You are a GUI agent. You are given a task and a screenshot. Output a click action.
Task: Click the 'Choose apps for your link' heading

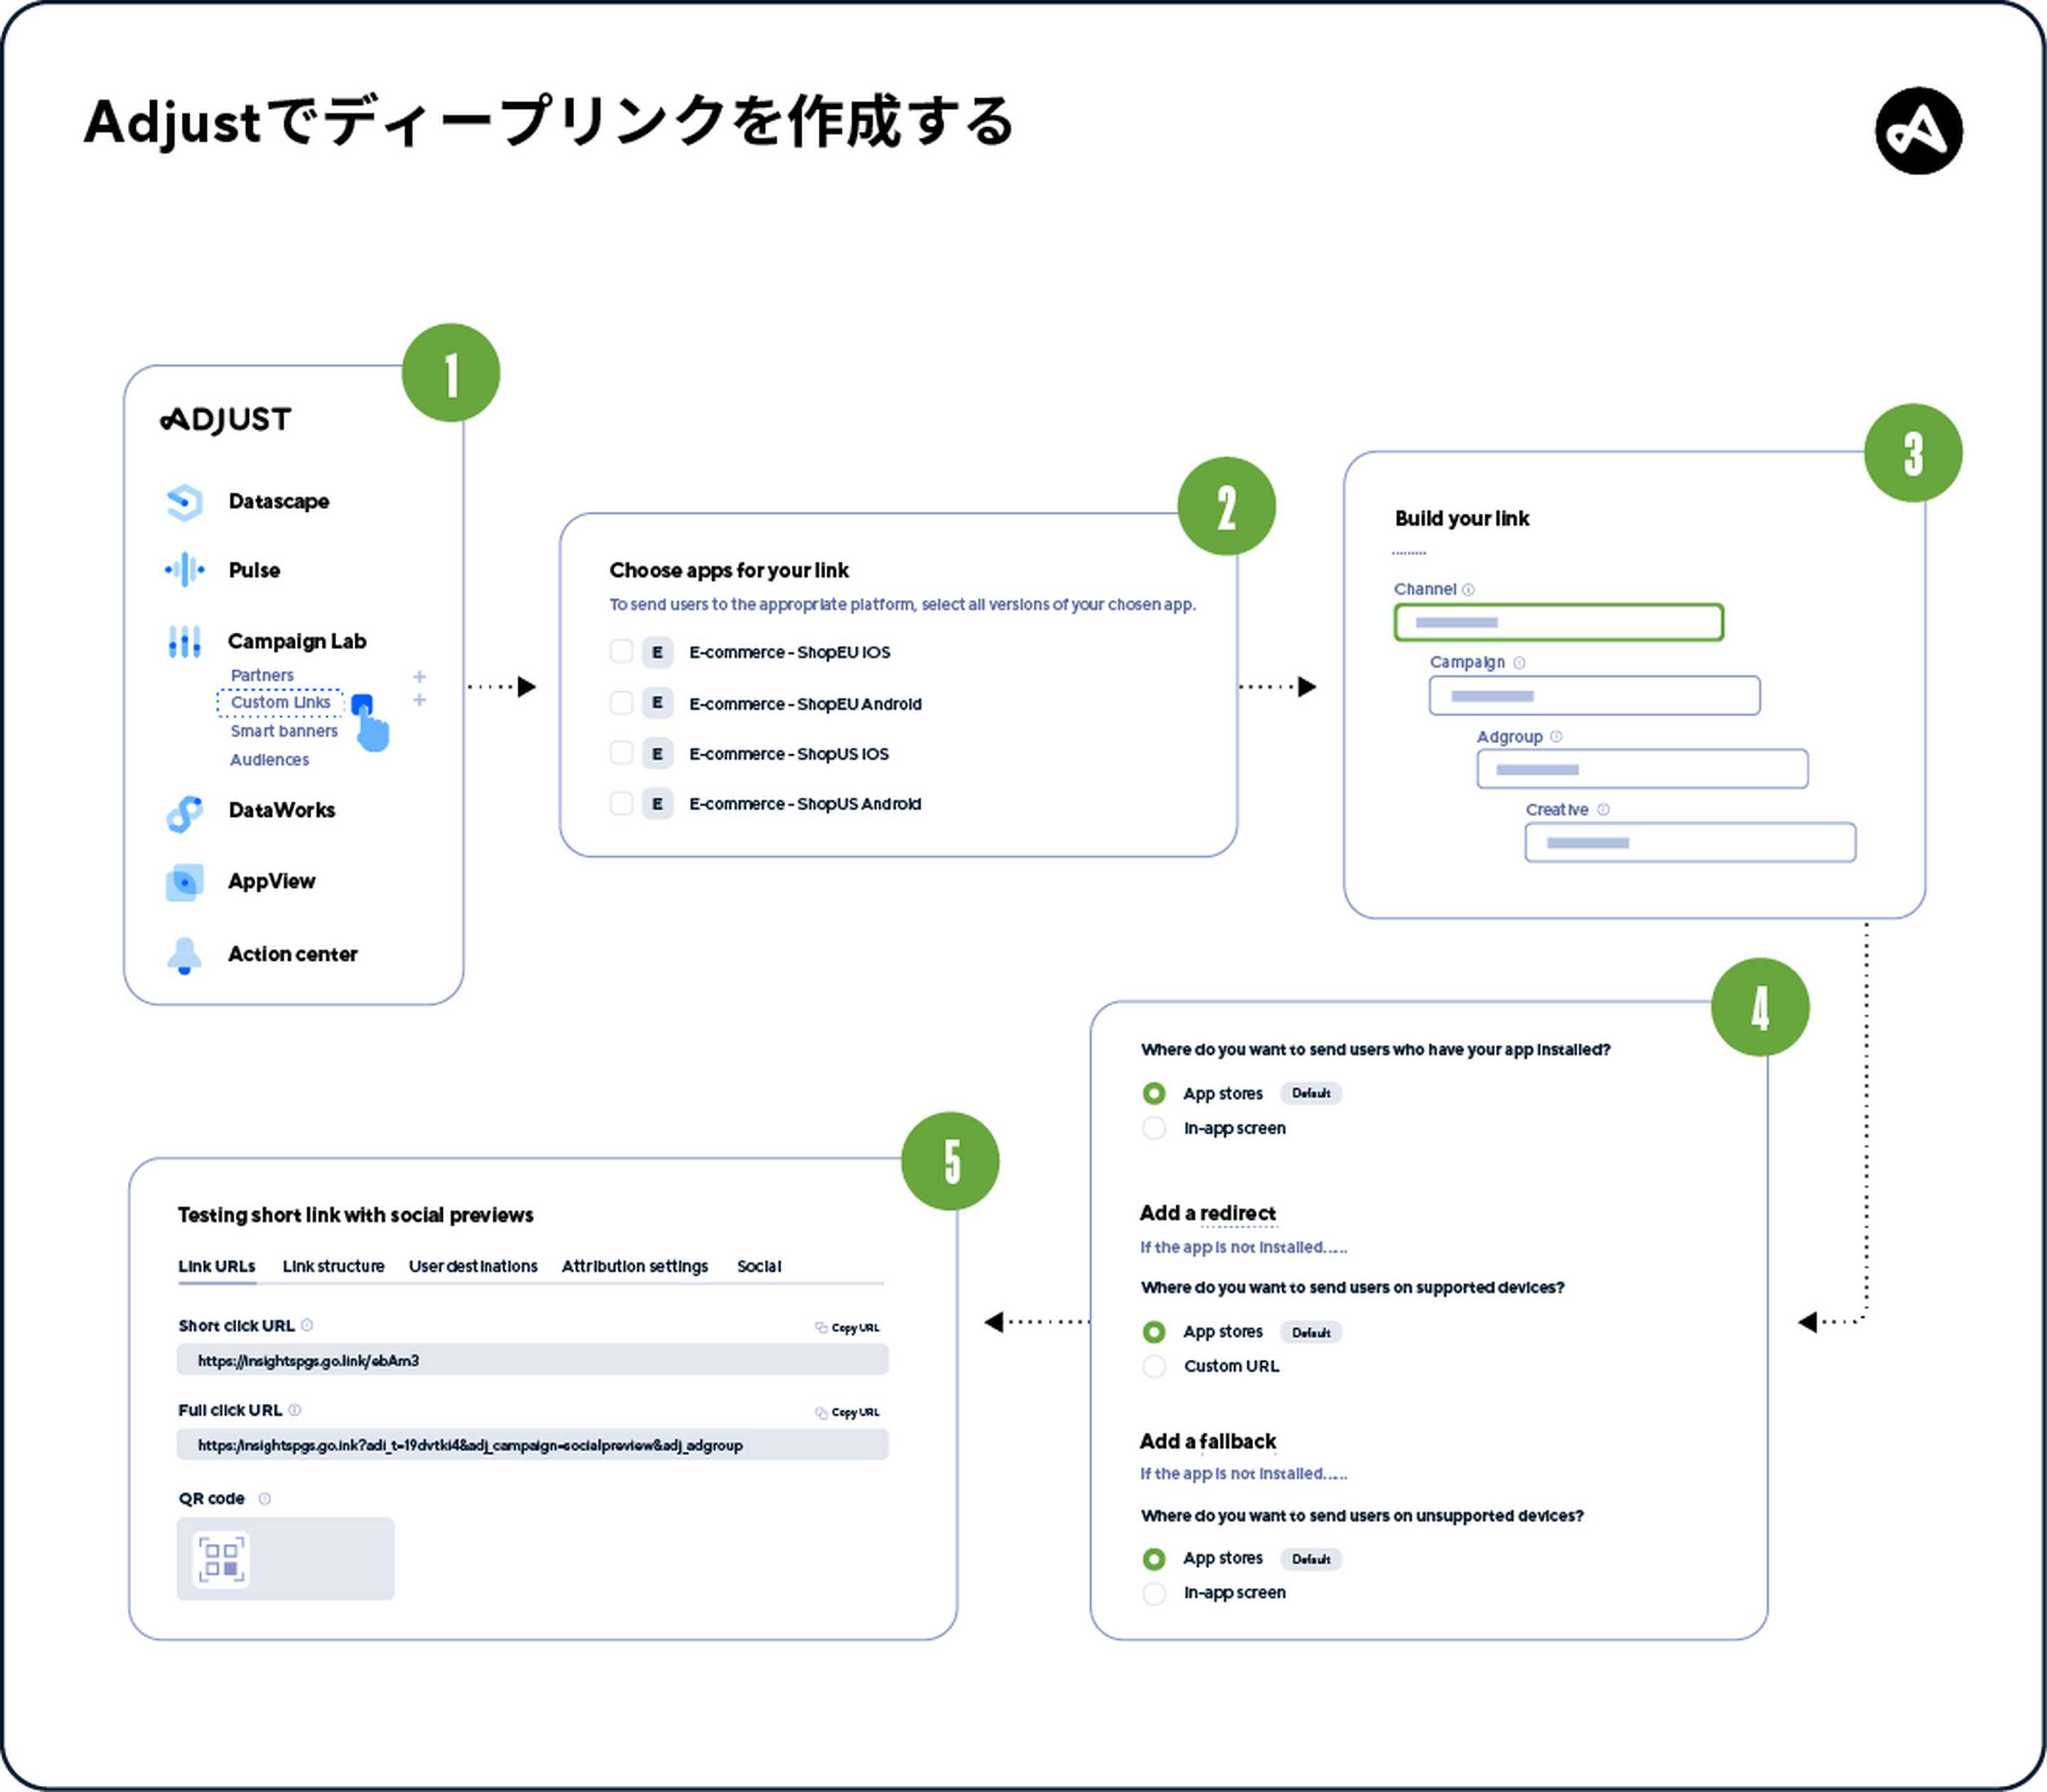(729, 570)
